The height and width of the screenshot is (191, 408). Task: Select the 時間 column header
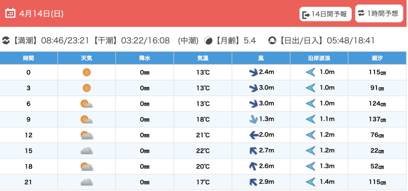pyautogui.click(x=29, y=58)
